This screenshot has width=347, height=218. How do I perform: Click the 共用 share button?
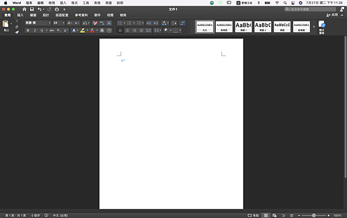pyautogui.click(x=332, y=15)
